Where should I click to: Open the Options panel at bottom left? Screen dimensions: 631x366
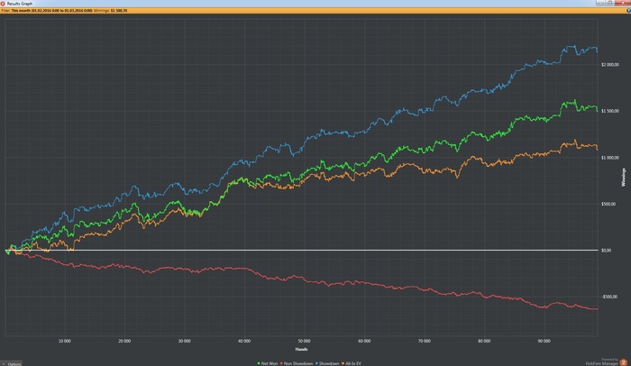pos(11,363)
